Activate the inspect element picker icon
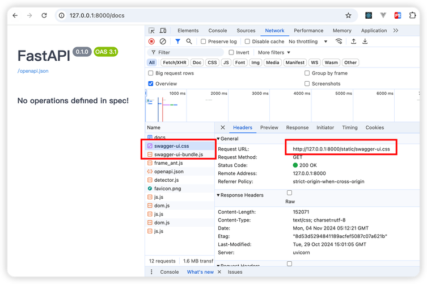 (151, 31)
